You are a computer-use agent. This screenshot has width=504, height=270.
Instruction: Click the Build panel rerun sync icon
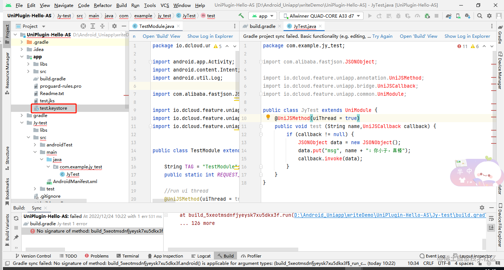[x=16, y=218]
